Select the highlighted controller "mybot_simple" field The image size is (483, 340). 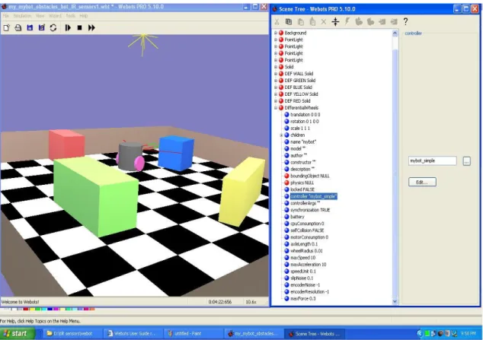point(314,196)
